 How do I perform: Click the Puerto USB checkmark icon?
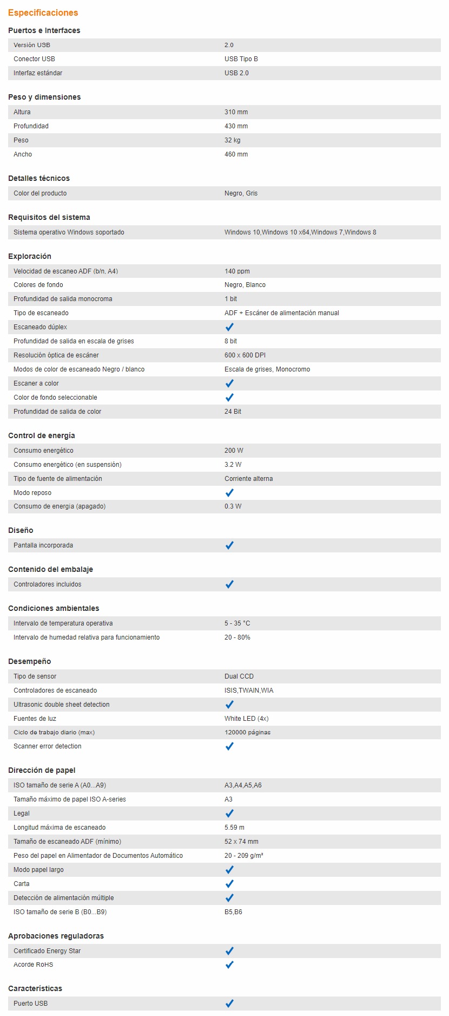tap(229, 1004)
